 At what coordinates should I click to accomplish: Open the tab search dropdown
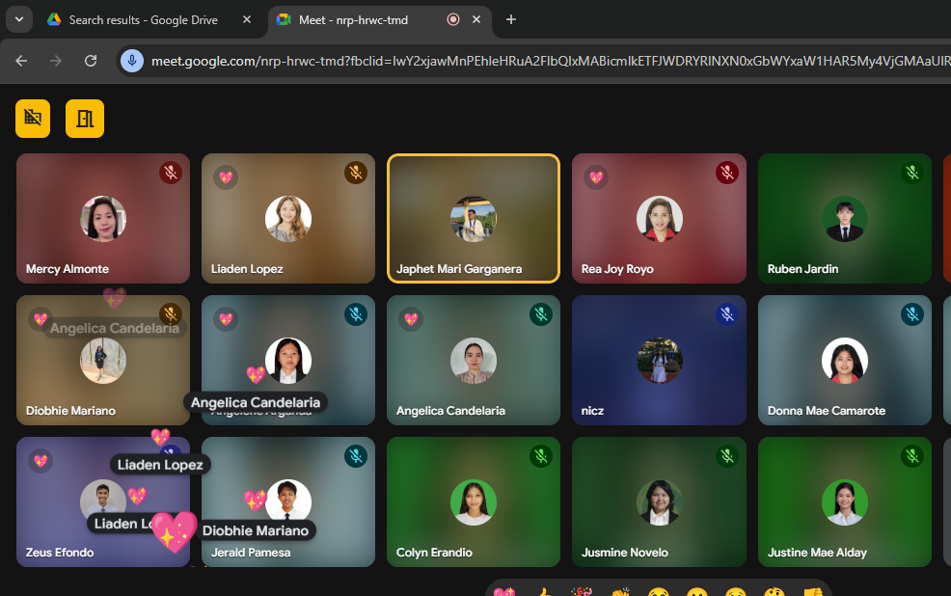(x=18, y=19)
